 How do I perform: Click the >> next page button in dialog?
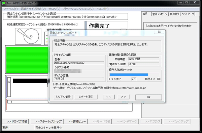pyautogui.click(x=124, y=97)
